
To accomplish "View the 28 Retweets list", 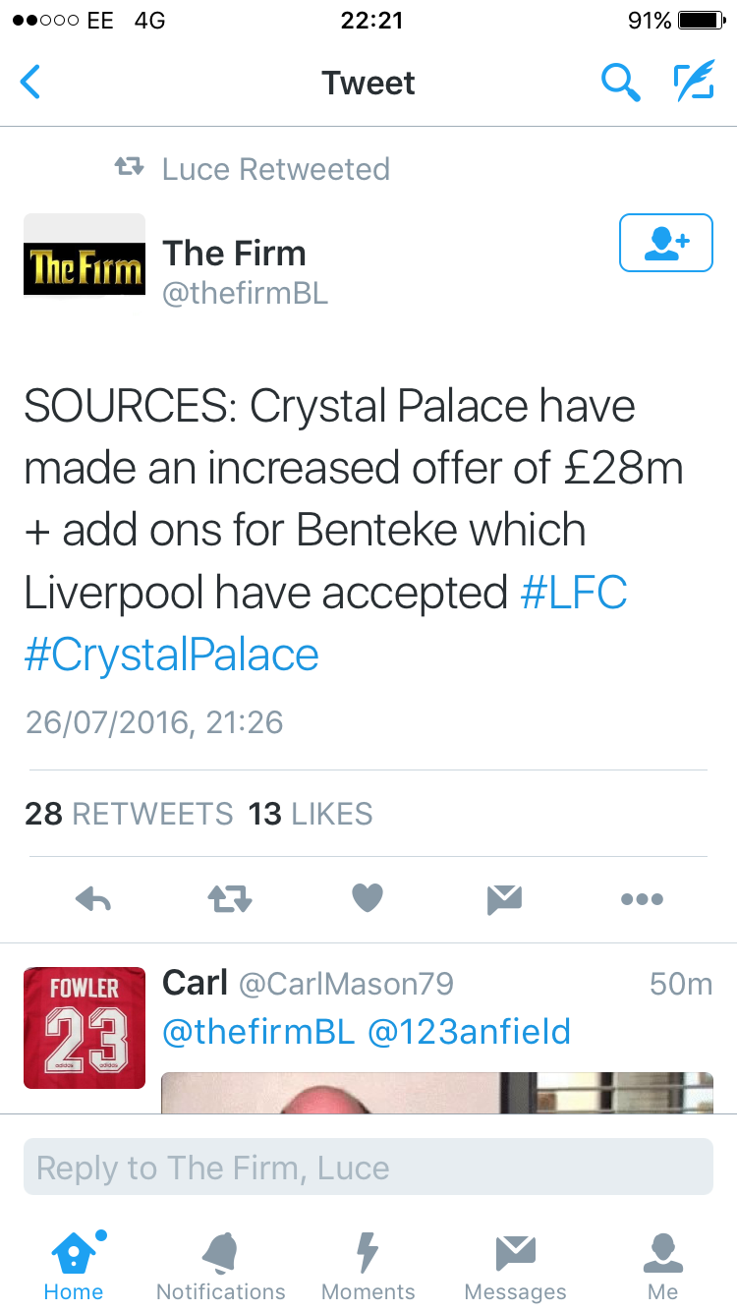I will pyautogui.click(x=130, y=814).
